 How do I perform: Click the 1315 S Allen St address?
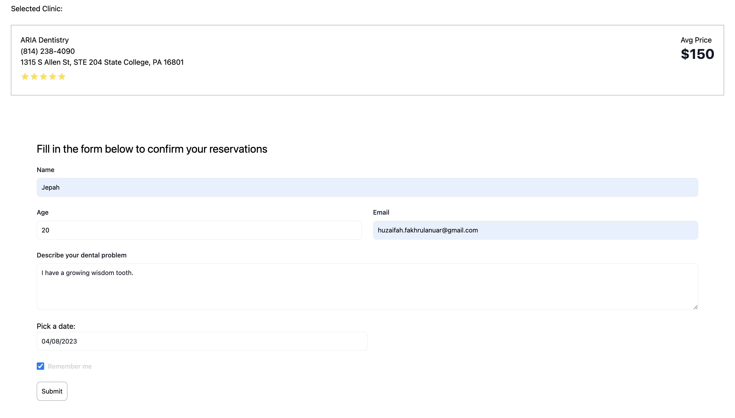(x=102, y=62)
